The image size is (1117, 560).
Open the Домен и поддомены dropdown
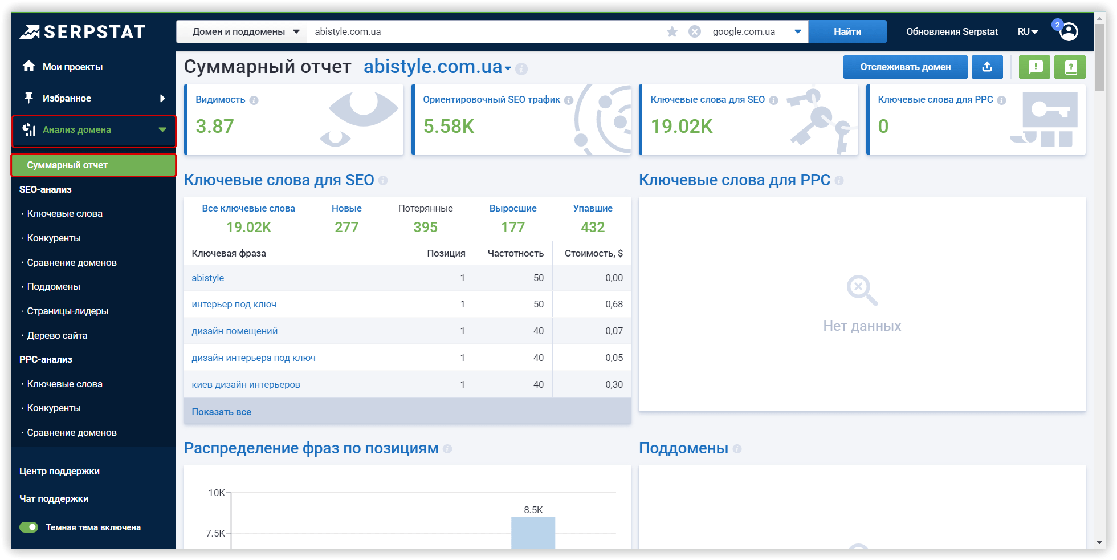click(x=246, y=32)
